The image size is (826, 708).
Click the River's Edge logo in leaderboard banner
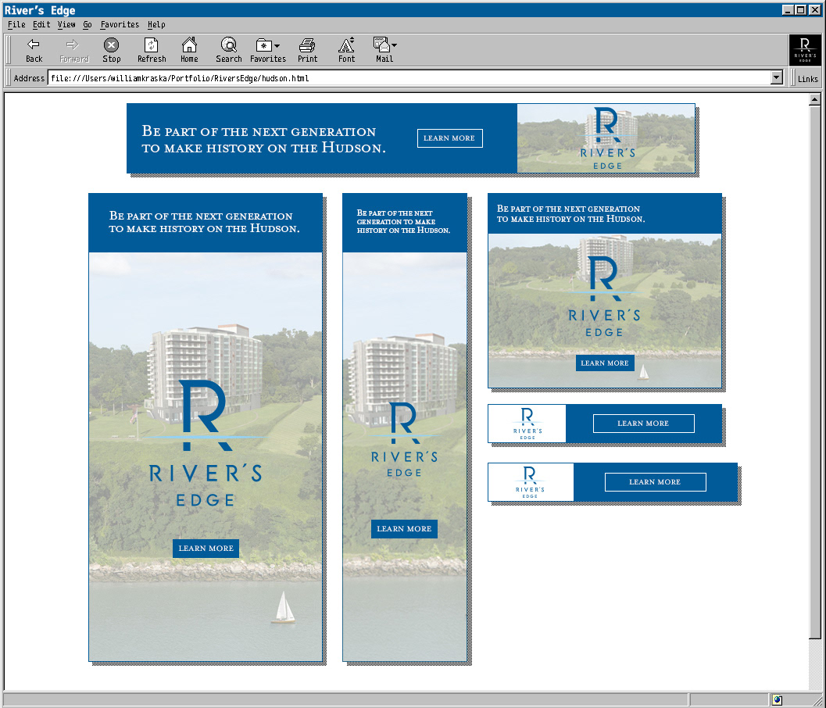607,138
